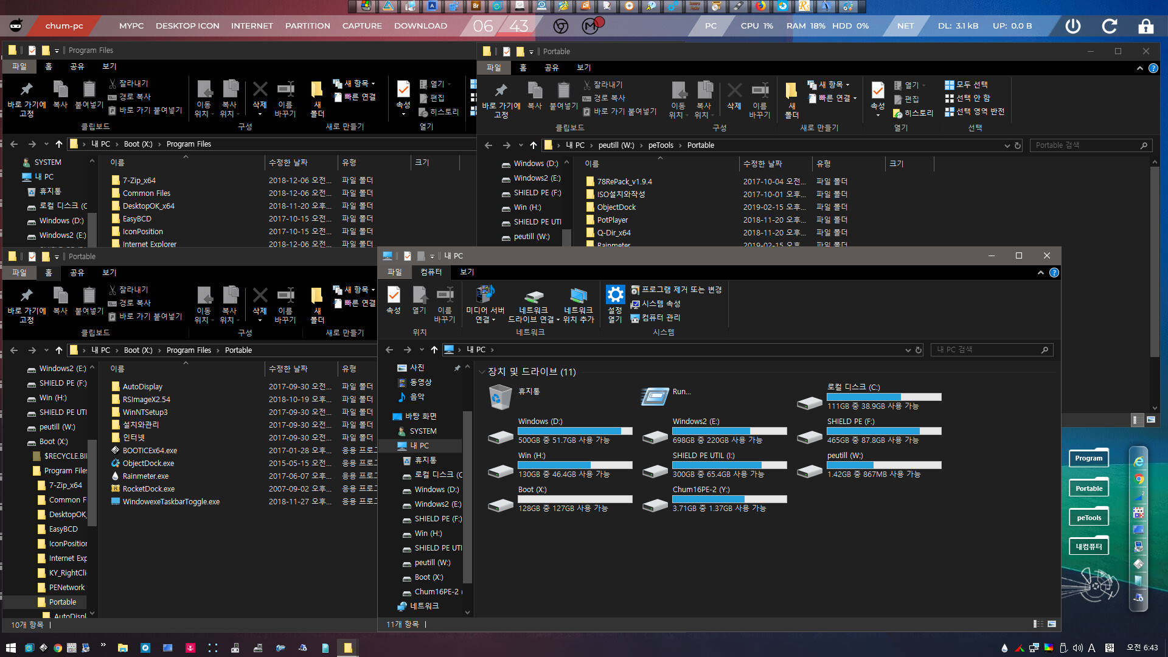
Task: Open 보기 tab in 내 PC ribbon
Action: (x=467, y=272)
